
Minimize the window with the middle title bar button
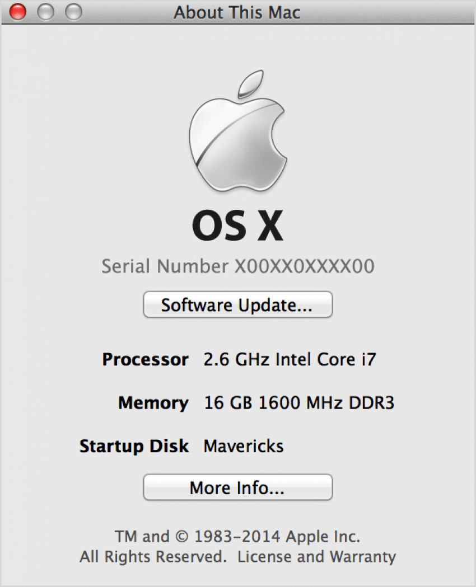tap(45, 12)
